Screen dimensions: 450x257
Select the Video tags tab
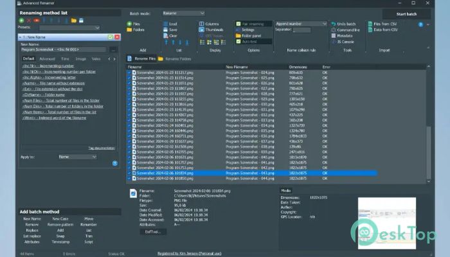96,59
